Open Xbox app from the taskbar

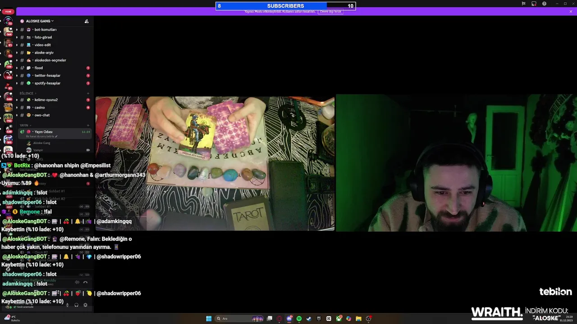[x=339, y=319]
